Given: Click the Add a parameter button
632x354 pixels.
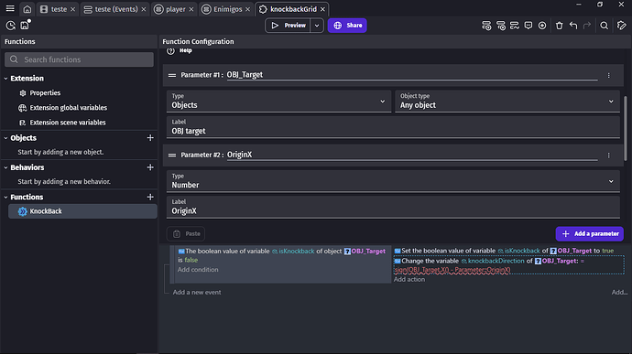Looking at the screenshot, I should tap(589, 233).
